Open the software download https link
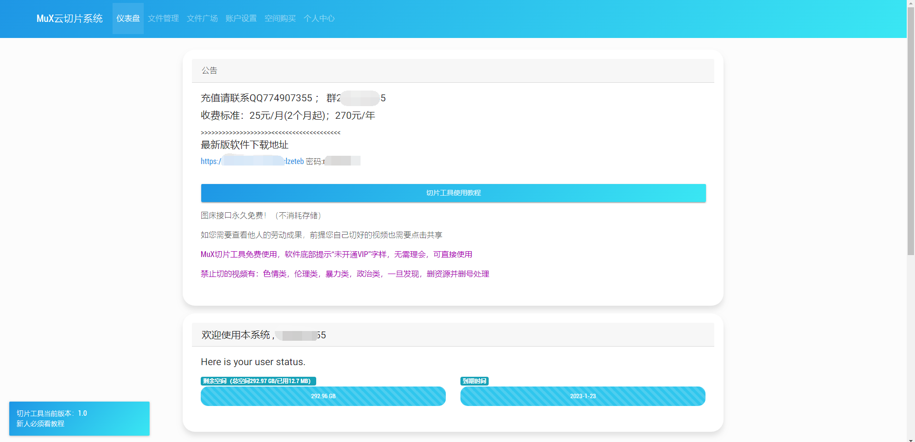 click(252, 161)
